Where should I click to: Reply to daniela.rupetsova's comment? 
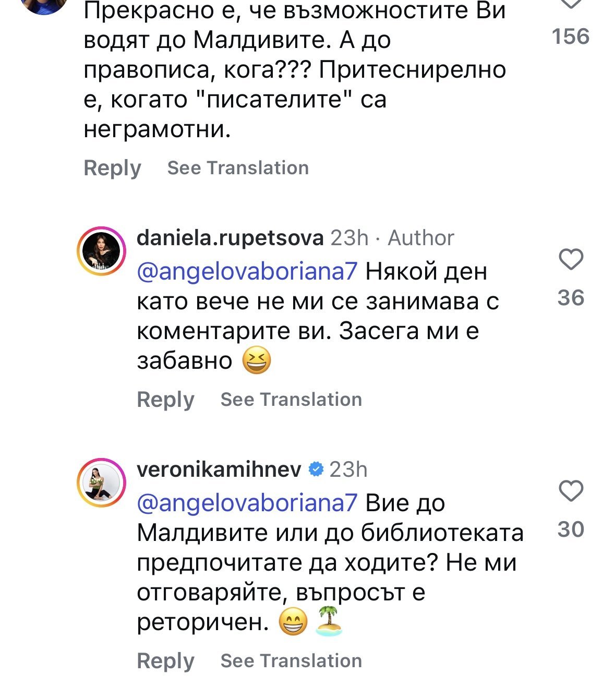165,400
